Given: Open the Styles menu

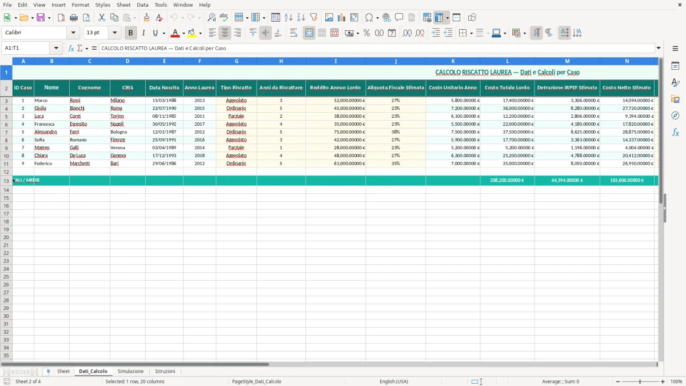Looking at the screenshot, I should pyautogui.click(x=103, y=5).
